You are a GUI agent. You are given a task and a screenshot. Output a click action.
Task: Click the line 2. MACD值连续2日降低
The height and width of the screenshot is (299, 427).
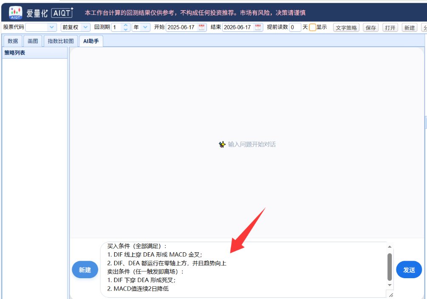(x=138, y=289)
